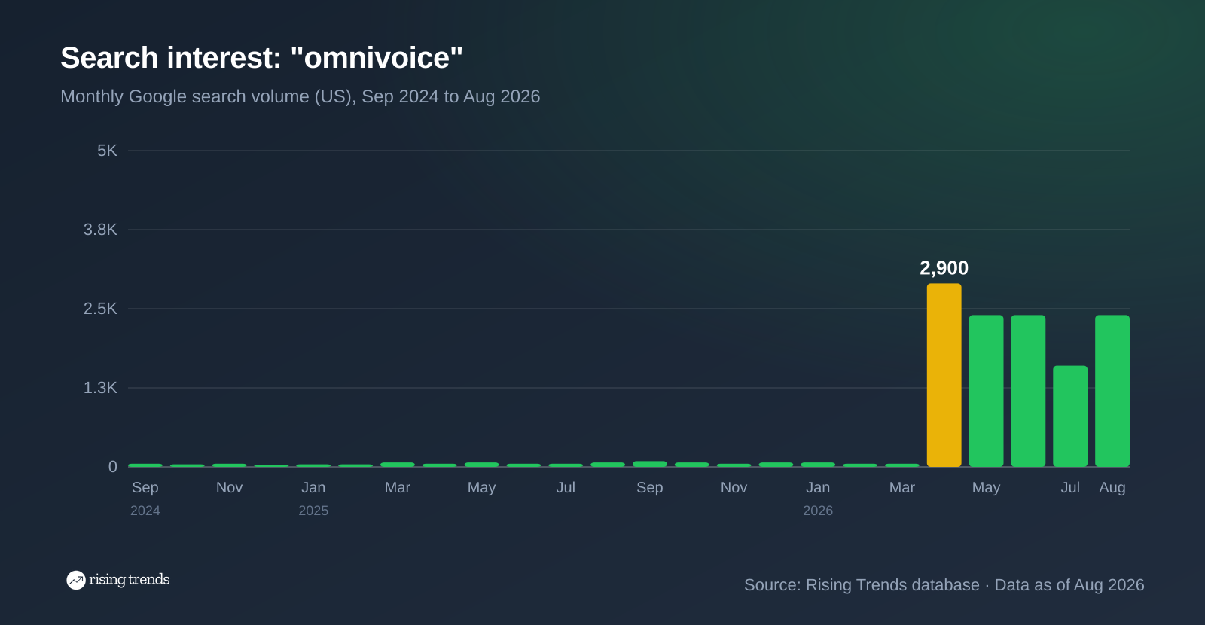1205x625 pixels.
Task: Click the Rising Trends arrow logo icon
Action: point(75,580)
